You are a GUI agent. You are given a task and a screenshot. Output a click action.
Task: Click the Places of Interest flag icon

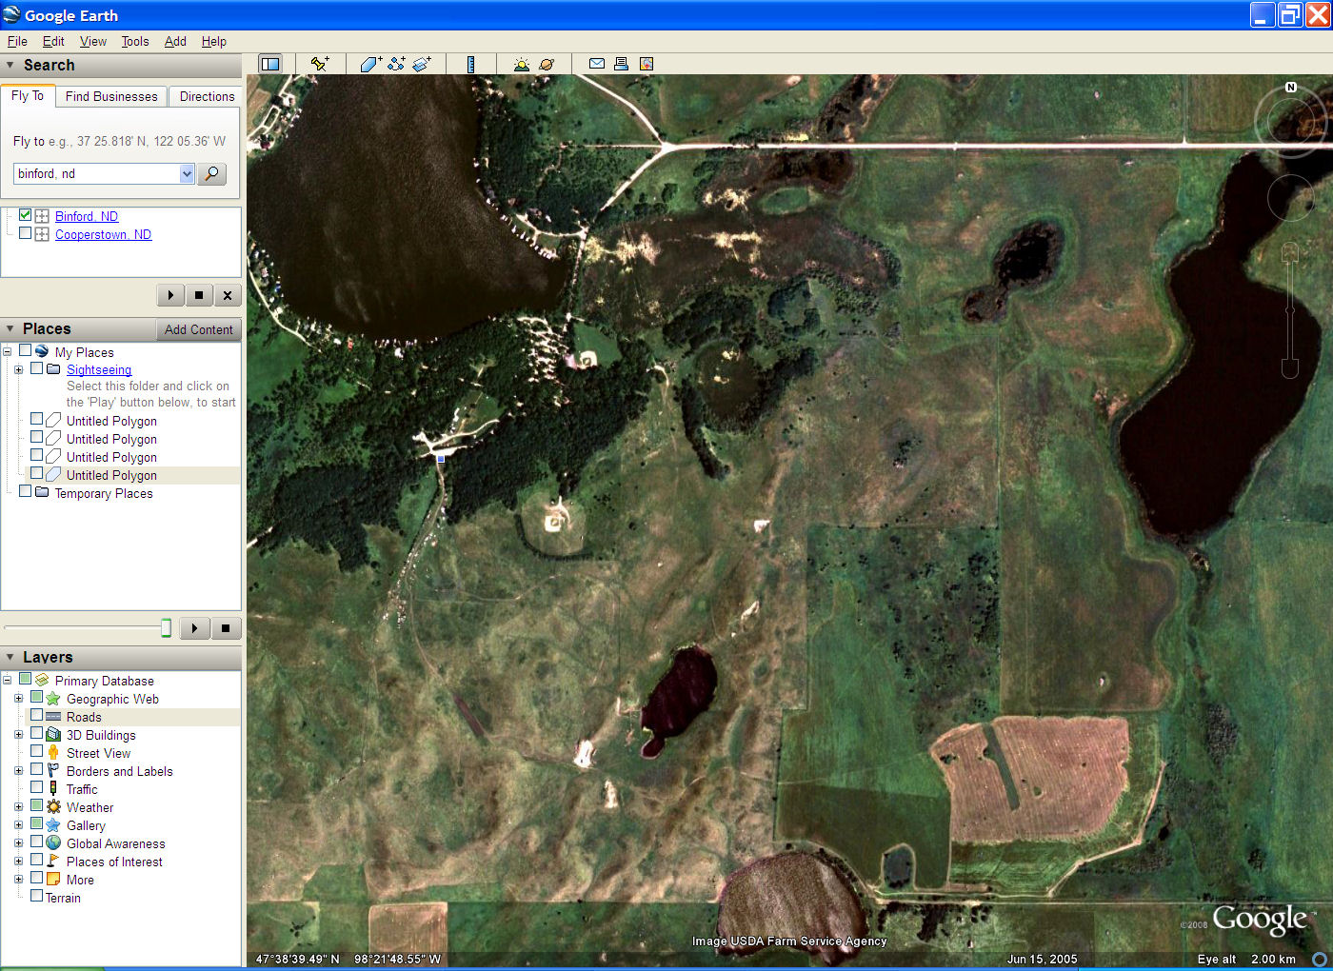(53, 862)
